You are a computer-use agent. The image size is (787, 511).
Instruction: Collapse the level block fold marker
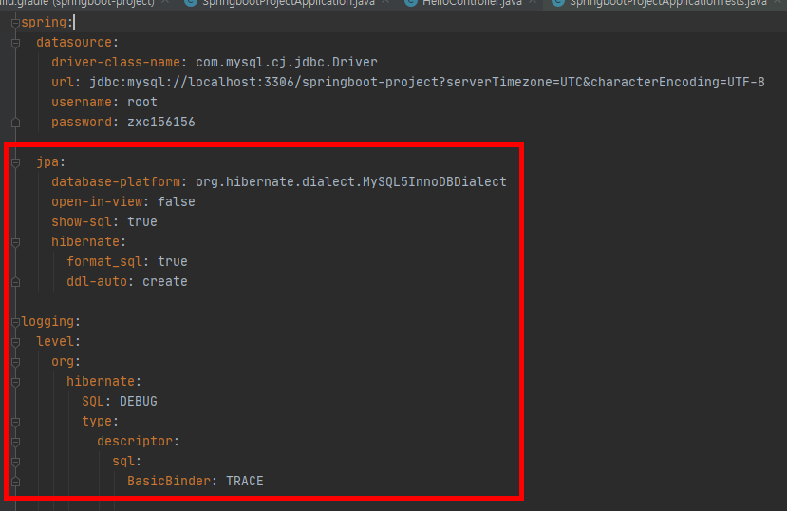coord(15,342)
